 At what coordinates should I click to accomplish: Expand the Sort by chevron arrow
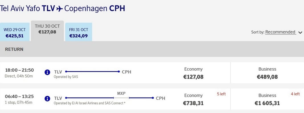tap(300, 32)
